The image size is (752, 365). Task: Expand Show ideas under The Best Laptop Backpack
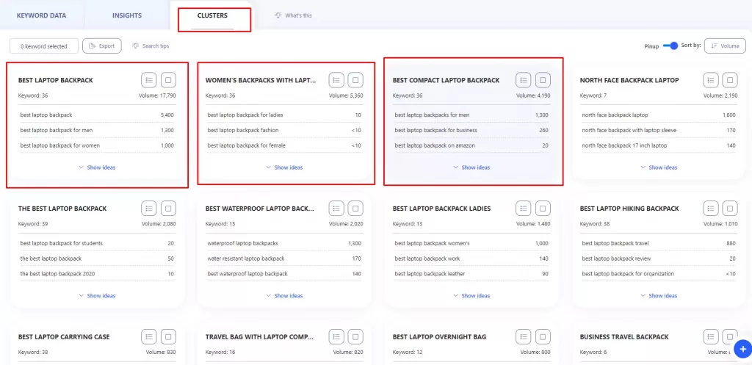(x=97, y=295)
